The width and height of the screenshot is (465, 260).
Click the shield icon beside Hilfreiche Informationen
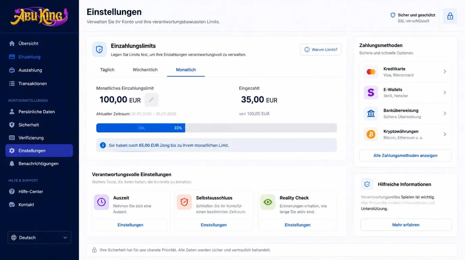click(367, 185)
